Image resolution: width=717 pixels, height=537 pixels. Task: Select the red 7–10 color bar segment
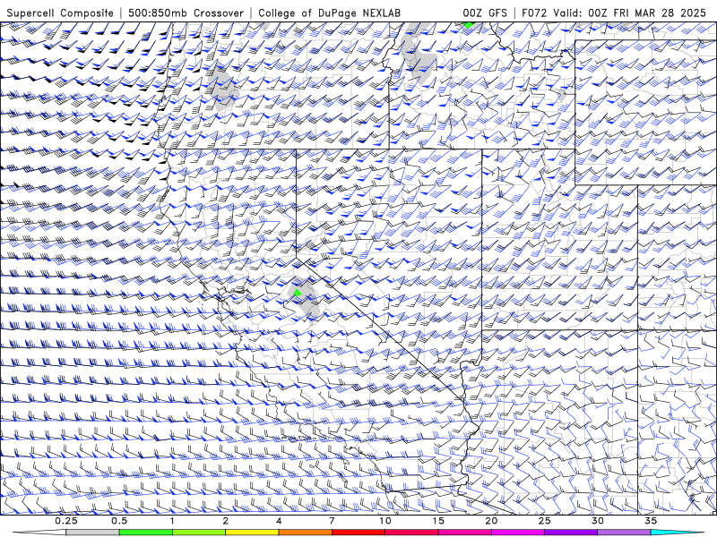[x=358, y=533]
